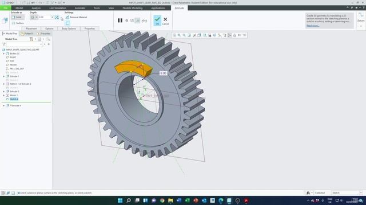Toggle feature preview glasses icon
The height and width of the screenshot is (205, 366).
(144, 20)
